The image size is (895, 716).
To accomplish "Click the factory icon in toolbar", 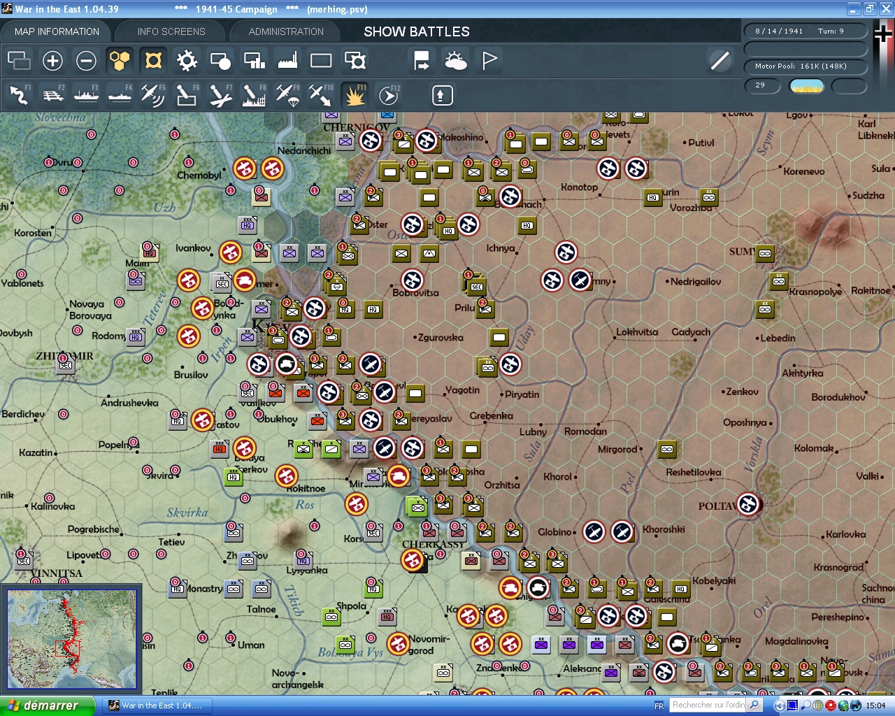I will 287,61.
